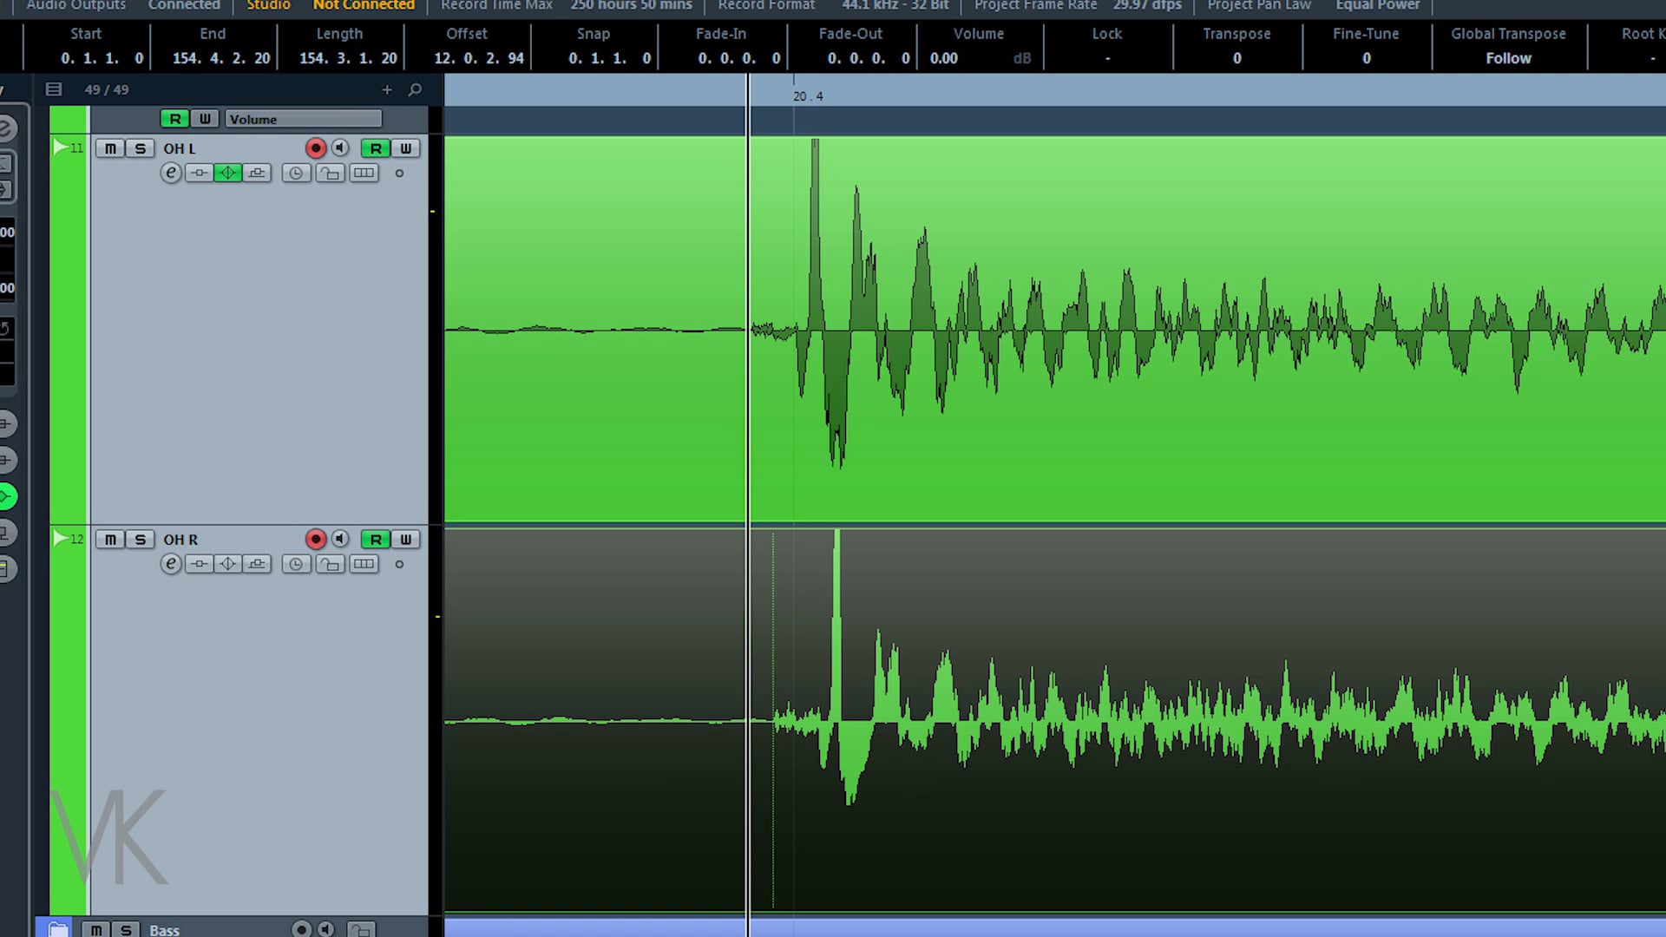
Task: Mute the OH L track
Action: (x=110, y=149)
